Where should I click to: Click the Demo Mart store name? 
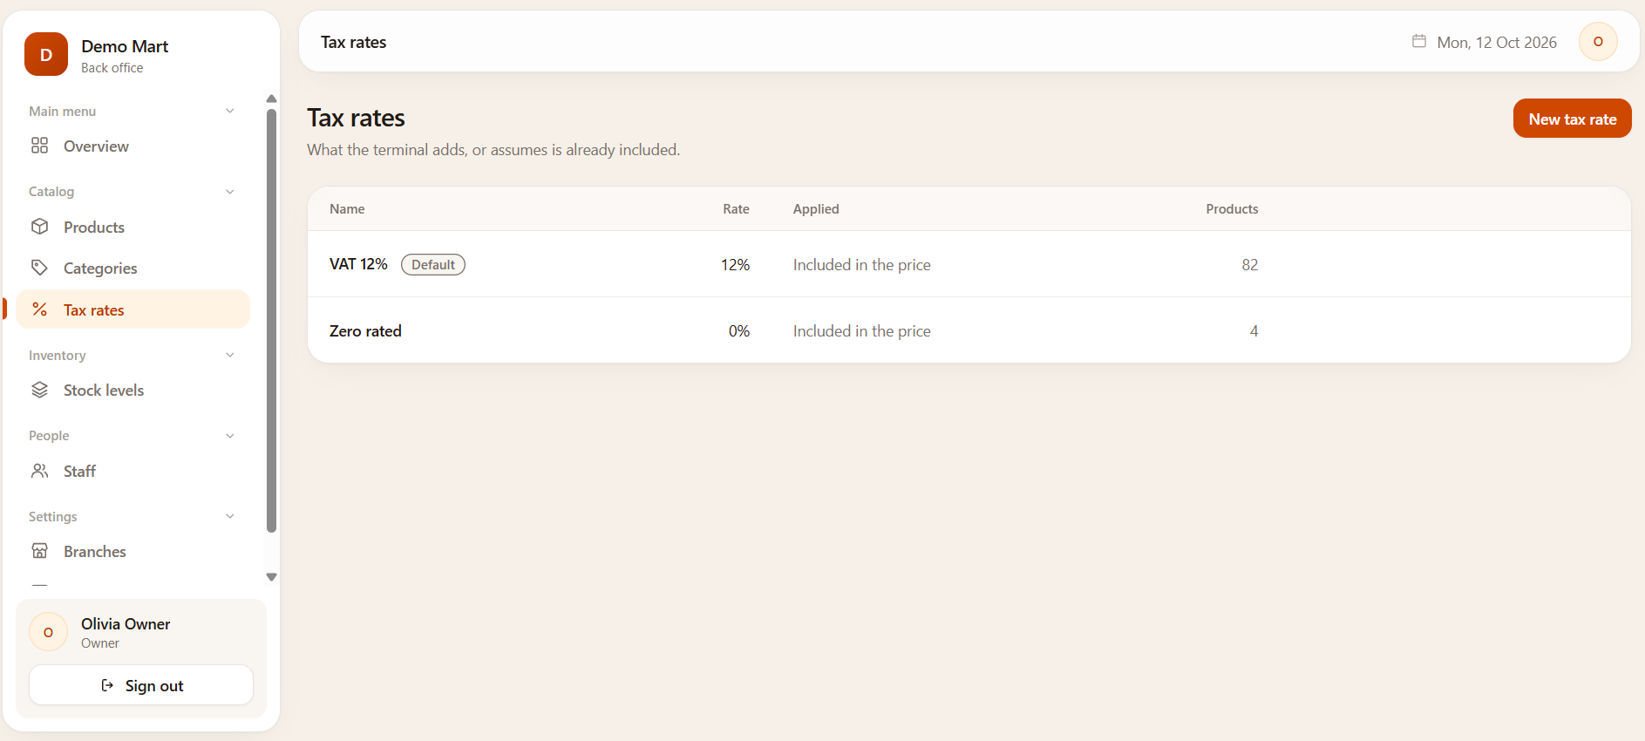point(125,46)
